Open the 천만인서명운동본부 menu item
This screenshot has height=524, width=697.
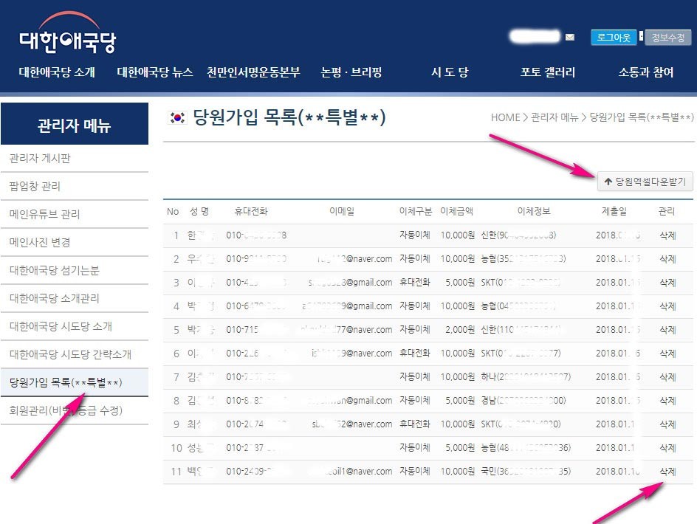pos(253,72)
